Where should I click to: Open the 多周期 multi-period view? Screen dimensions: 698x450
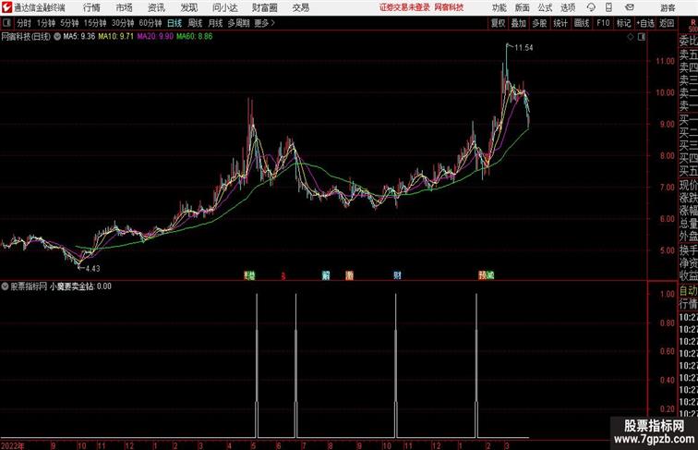[238, 23]
